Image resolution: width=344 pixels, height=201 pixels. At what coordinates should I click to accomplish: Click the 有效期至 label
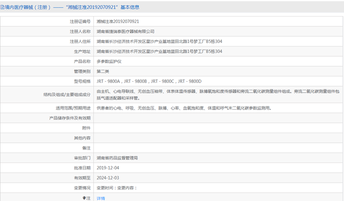(82, 178)
